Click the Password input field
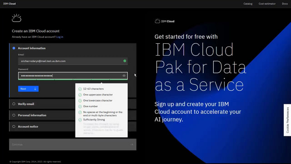 (73, 76)
